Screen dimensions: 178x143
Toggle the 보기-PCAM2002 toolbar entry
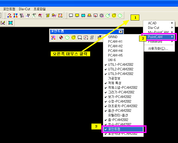pos(123,97)
